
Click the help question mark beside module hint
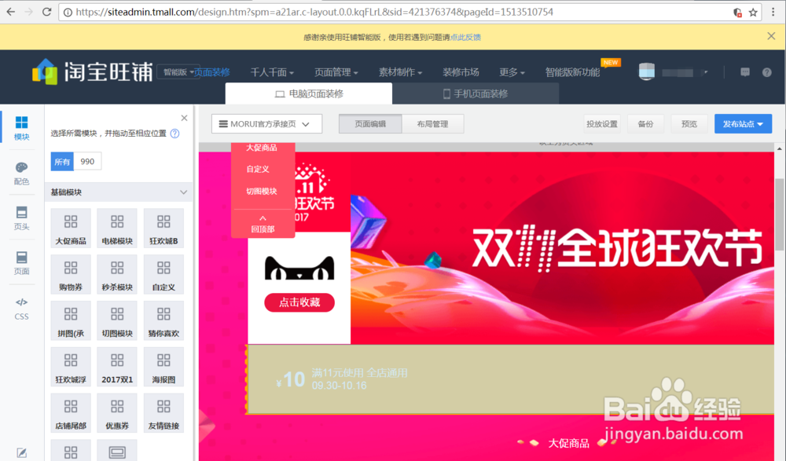tap(174, 134)
